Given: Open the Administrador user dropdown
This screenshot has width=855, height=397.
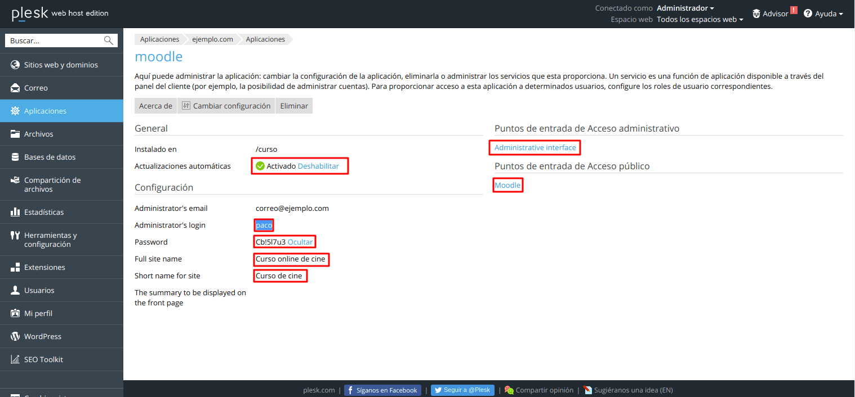Looking at the screenshot, I should pyautogui.click(x=685, y=8).
